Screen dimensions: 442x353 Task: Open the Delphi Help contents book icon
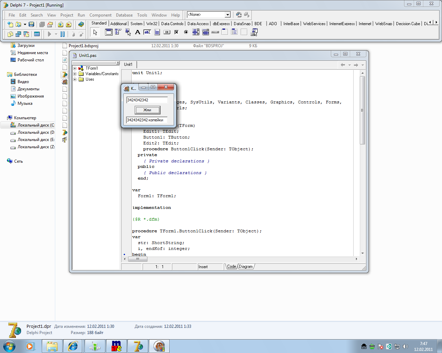(81, 24)
